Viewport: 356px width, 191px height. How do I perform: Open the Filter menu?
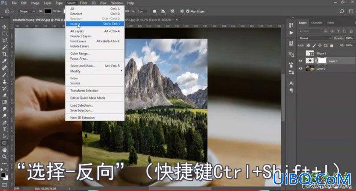pos(84,3)
